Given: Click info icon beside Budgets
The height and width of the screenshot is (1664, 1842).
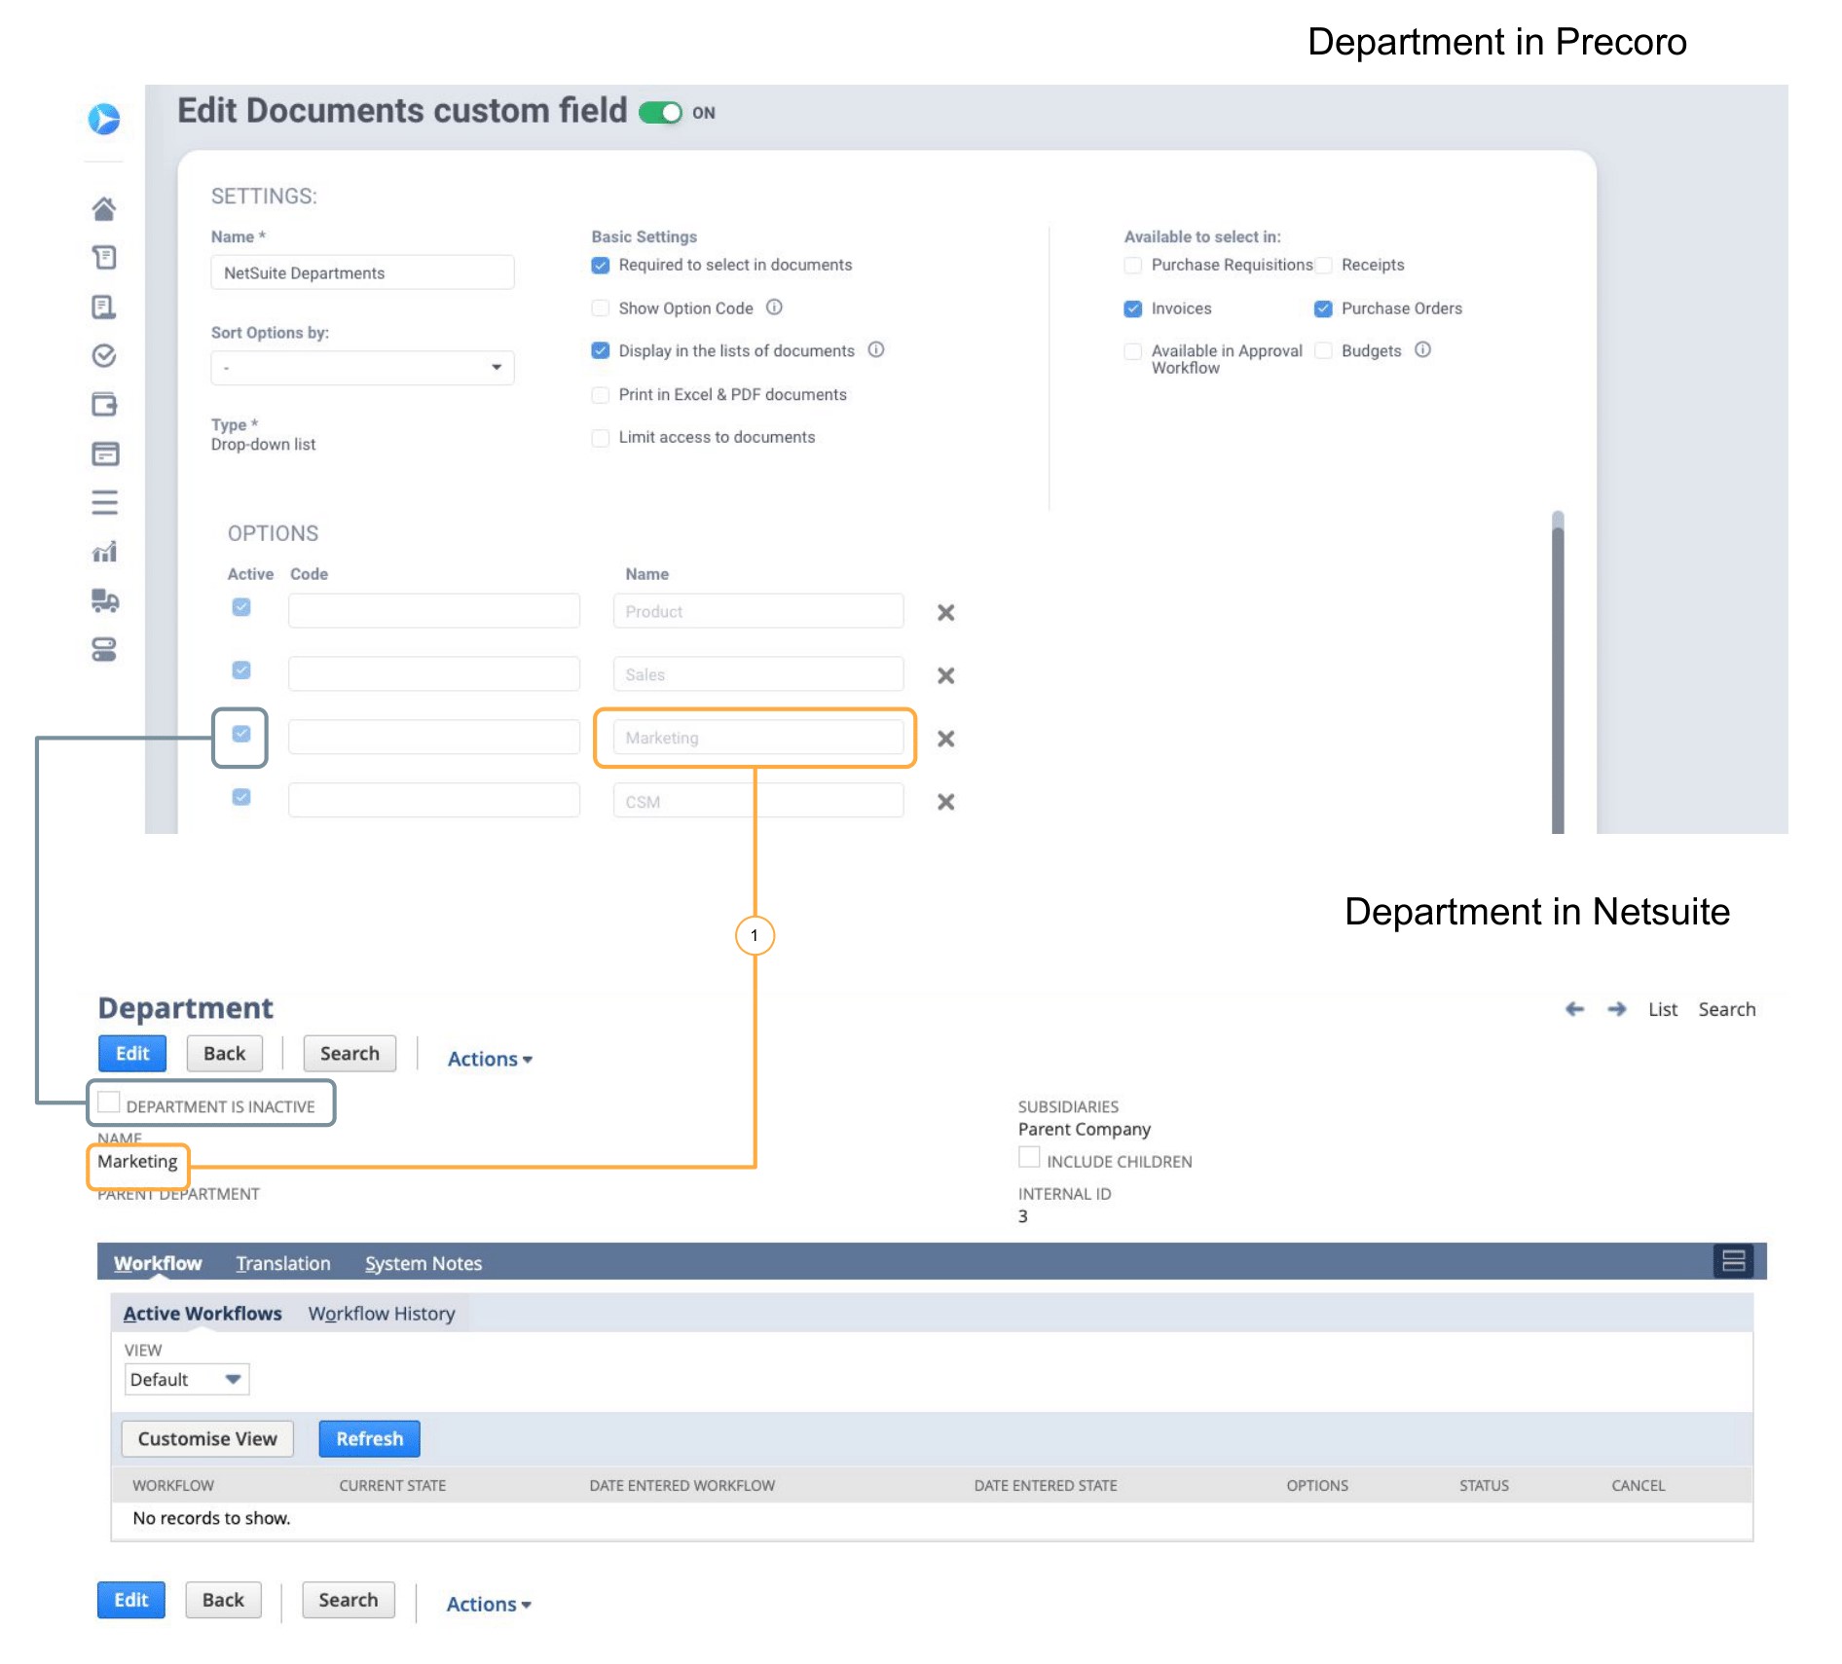Looking at the screenshot, I should (x=1423, y=349).
